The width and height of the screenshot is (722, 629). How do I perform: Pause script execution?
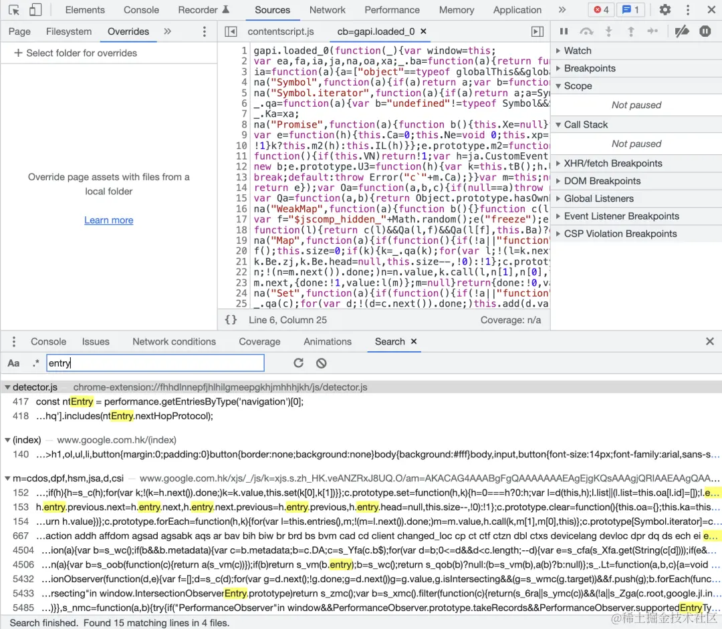tap(564, 31)
